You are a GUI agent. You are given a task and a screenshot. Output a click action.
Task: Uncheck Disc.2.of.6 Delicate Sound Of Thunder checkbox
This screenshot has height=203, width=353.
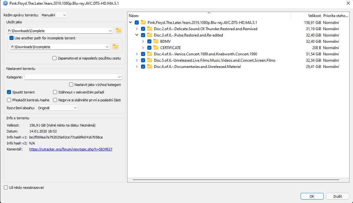click(x=143, y=29)
